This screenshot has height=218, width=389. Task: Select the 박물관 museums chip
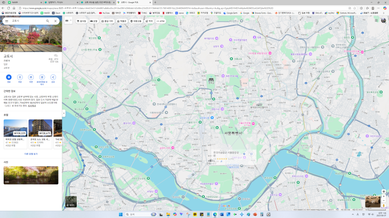pyautogui.click(x=121, y=21)
